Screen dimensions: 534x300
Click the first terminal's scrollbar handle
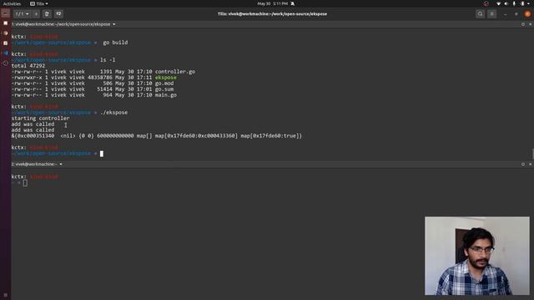coord(532,153)
